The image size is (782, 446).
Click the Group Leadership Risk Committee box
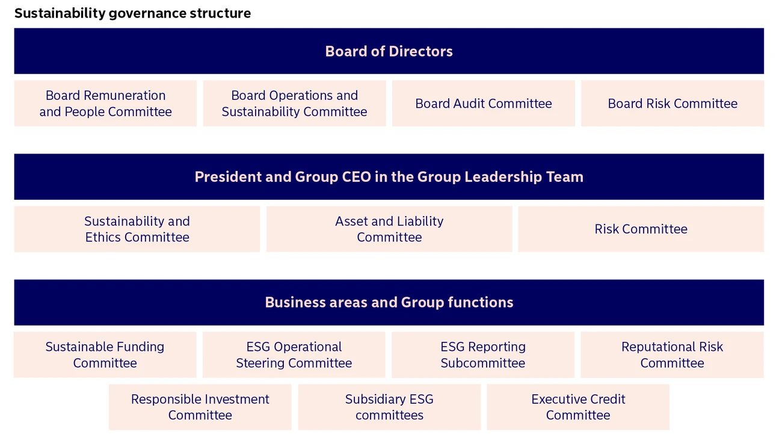pyautogui.click(x=641, y=229)
